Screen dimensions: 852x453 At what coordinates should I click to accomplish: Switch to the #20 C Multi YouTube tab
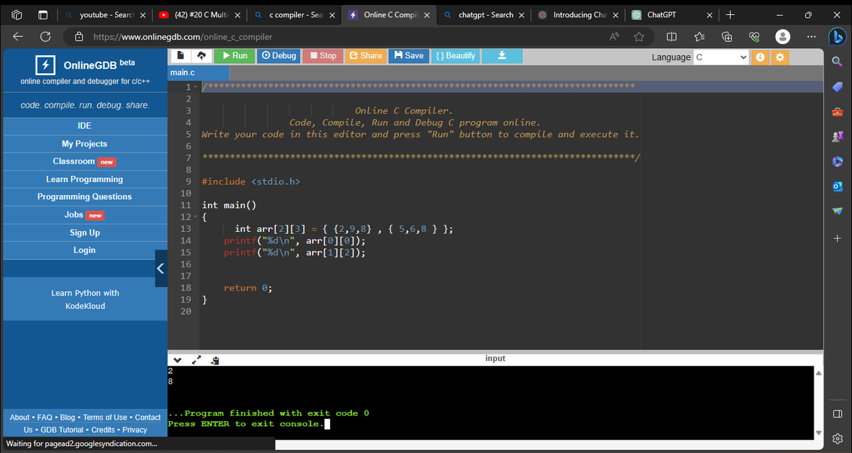coord(199,15)
